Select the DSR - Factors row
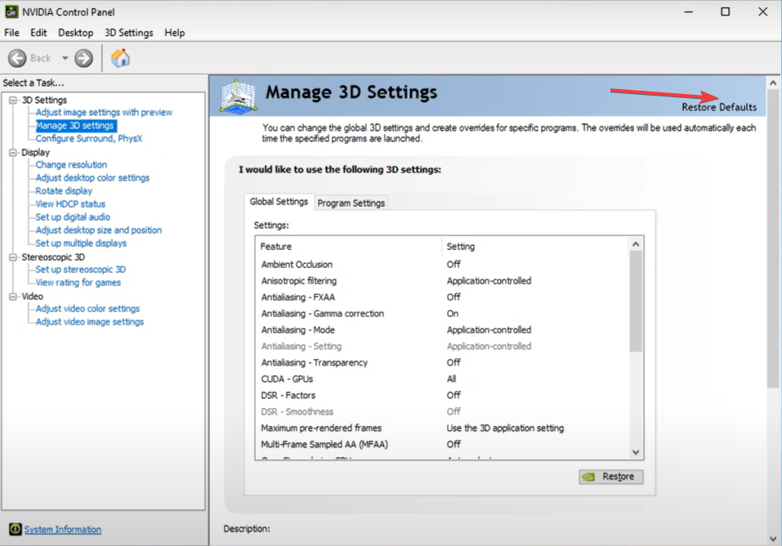This screenshot has height=546, width=782. (443, 396)
